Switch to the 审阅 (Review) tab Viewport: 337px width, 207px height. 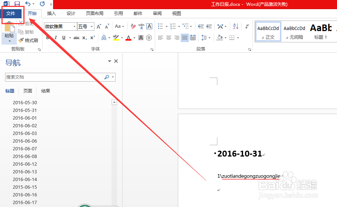tap(157, 14)
